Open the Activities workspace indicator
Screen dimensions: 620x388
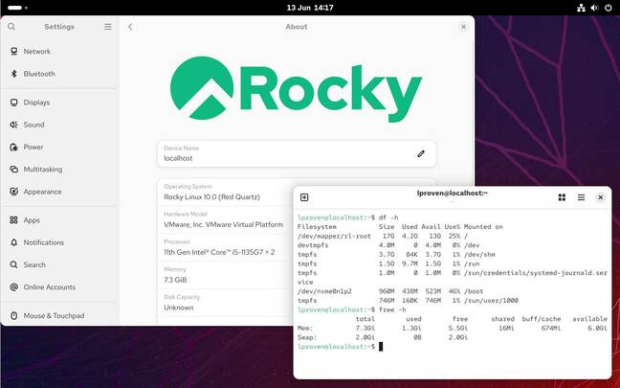point(17,8)
